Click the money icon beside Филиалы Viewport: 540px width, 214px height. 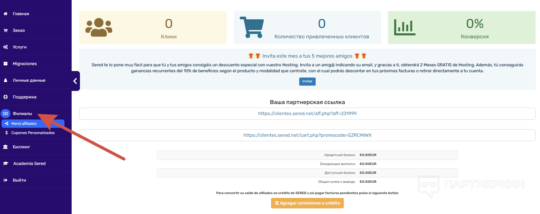[5, 114]
